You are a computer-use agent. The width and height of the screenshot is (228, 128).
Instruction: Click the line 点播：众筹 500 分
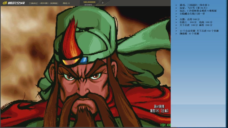190,19
